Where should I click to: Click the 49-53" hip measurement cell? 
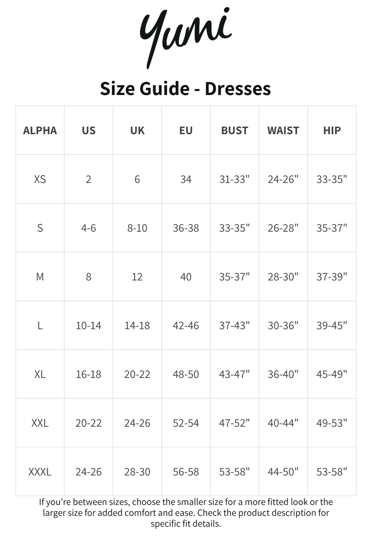332,423
